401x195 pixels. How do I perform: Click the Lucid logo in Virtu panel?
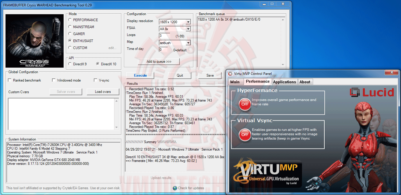[x=372, y=92]
